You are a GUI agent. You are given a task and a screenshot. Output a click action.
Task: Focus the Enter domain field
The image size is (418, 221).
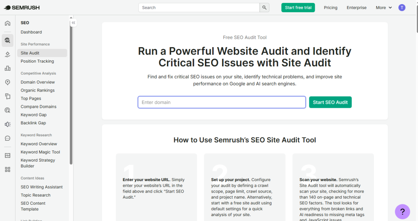222,103
